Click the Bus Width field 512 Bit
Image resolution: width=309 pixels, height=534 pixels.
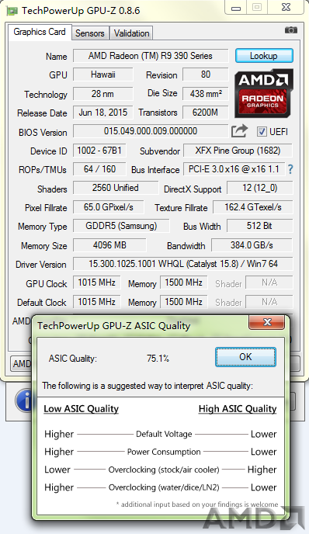point(259,226)
